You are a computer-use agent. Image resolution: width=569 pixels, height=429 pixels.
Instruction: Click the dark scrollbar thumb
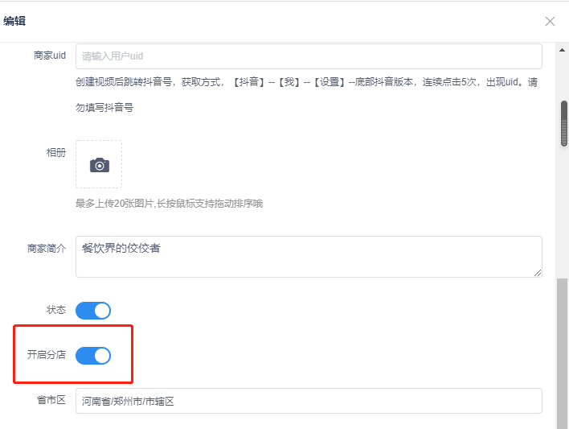click(564, 123)
